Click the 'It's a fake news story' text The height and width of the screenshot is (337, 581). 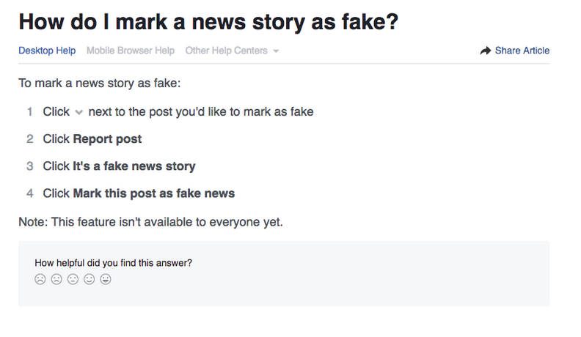coord(134,166)
